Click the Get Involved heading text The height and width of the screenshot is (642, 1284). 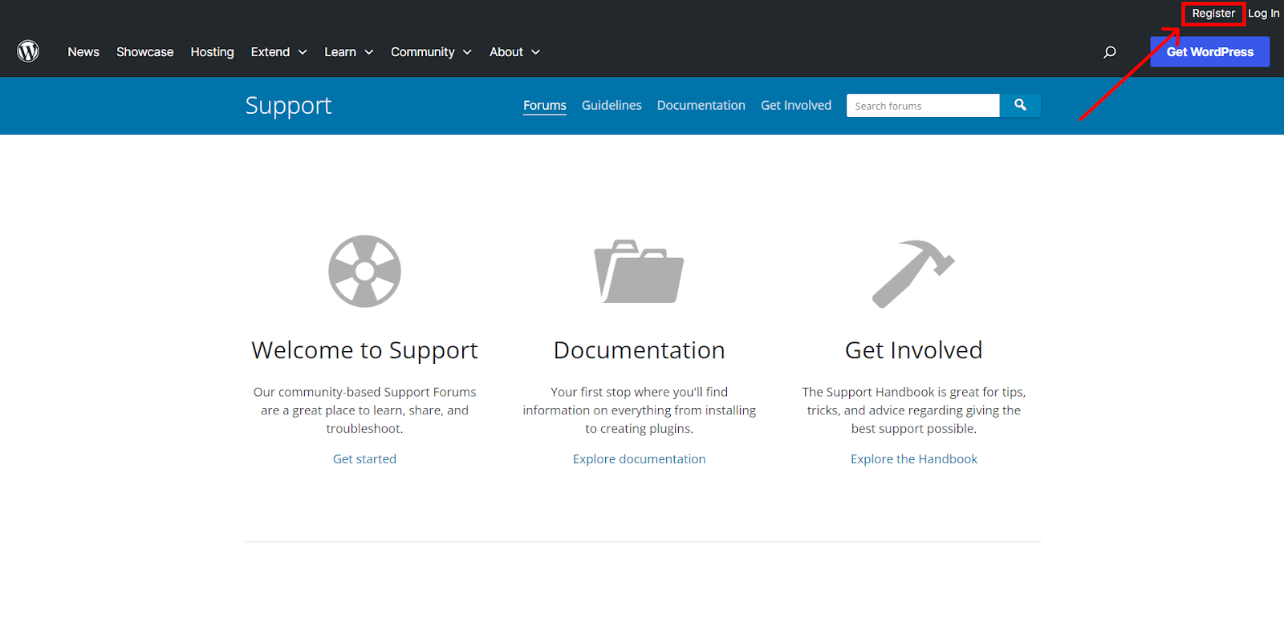[913, 350]
